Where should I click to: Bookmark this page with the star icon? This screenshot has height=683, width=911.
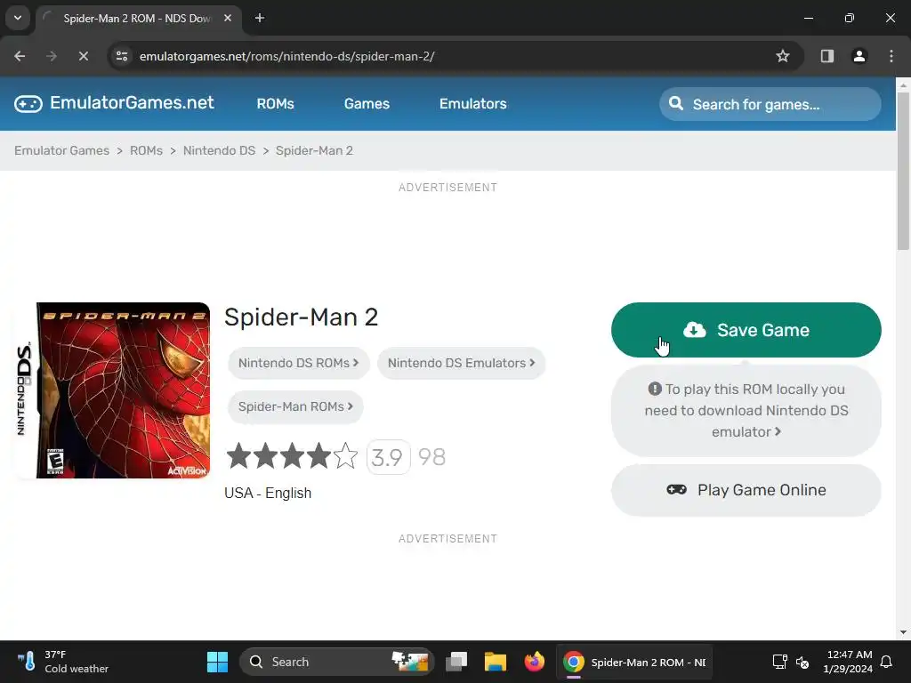click(x=783, y=56)
